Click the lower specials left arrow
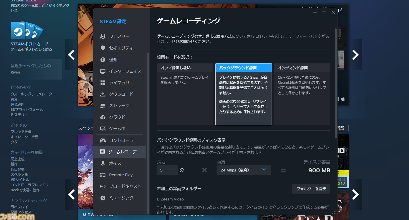Viewport: 409px width, 220px height. [71, 194]
